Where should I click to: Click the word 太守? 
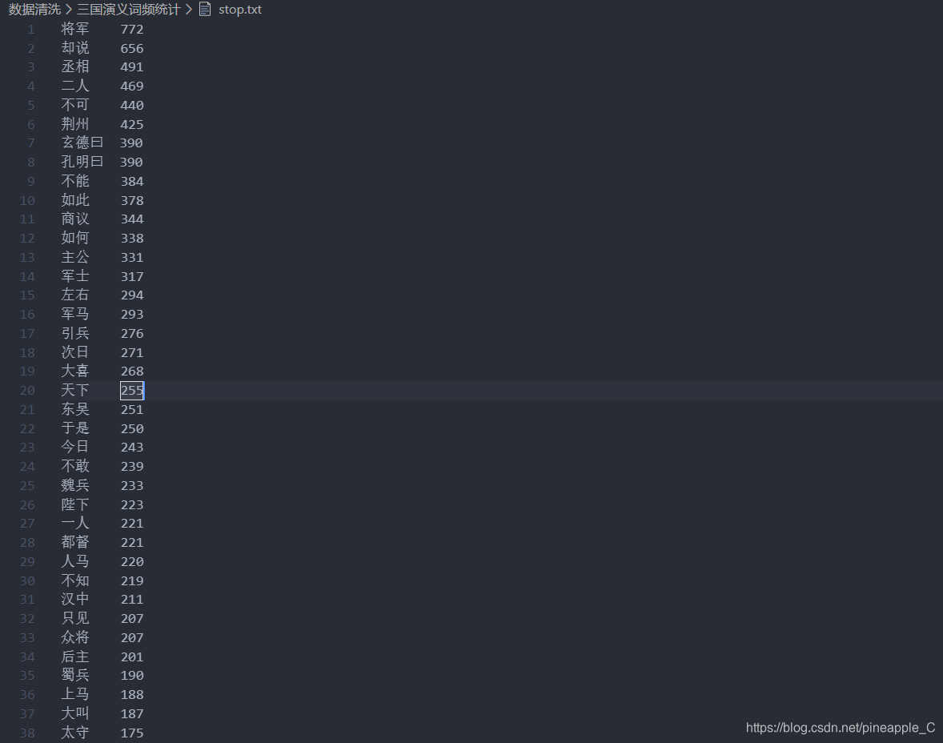point(75,733)
